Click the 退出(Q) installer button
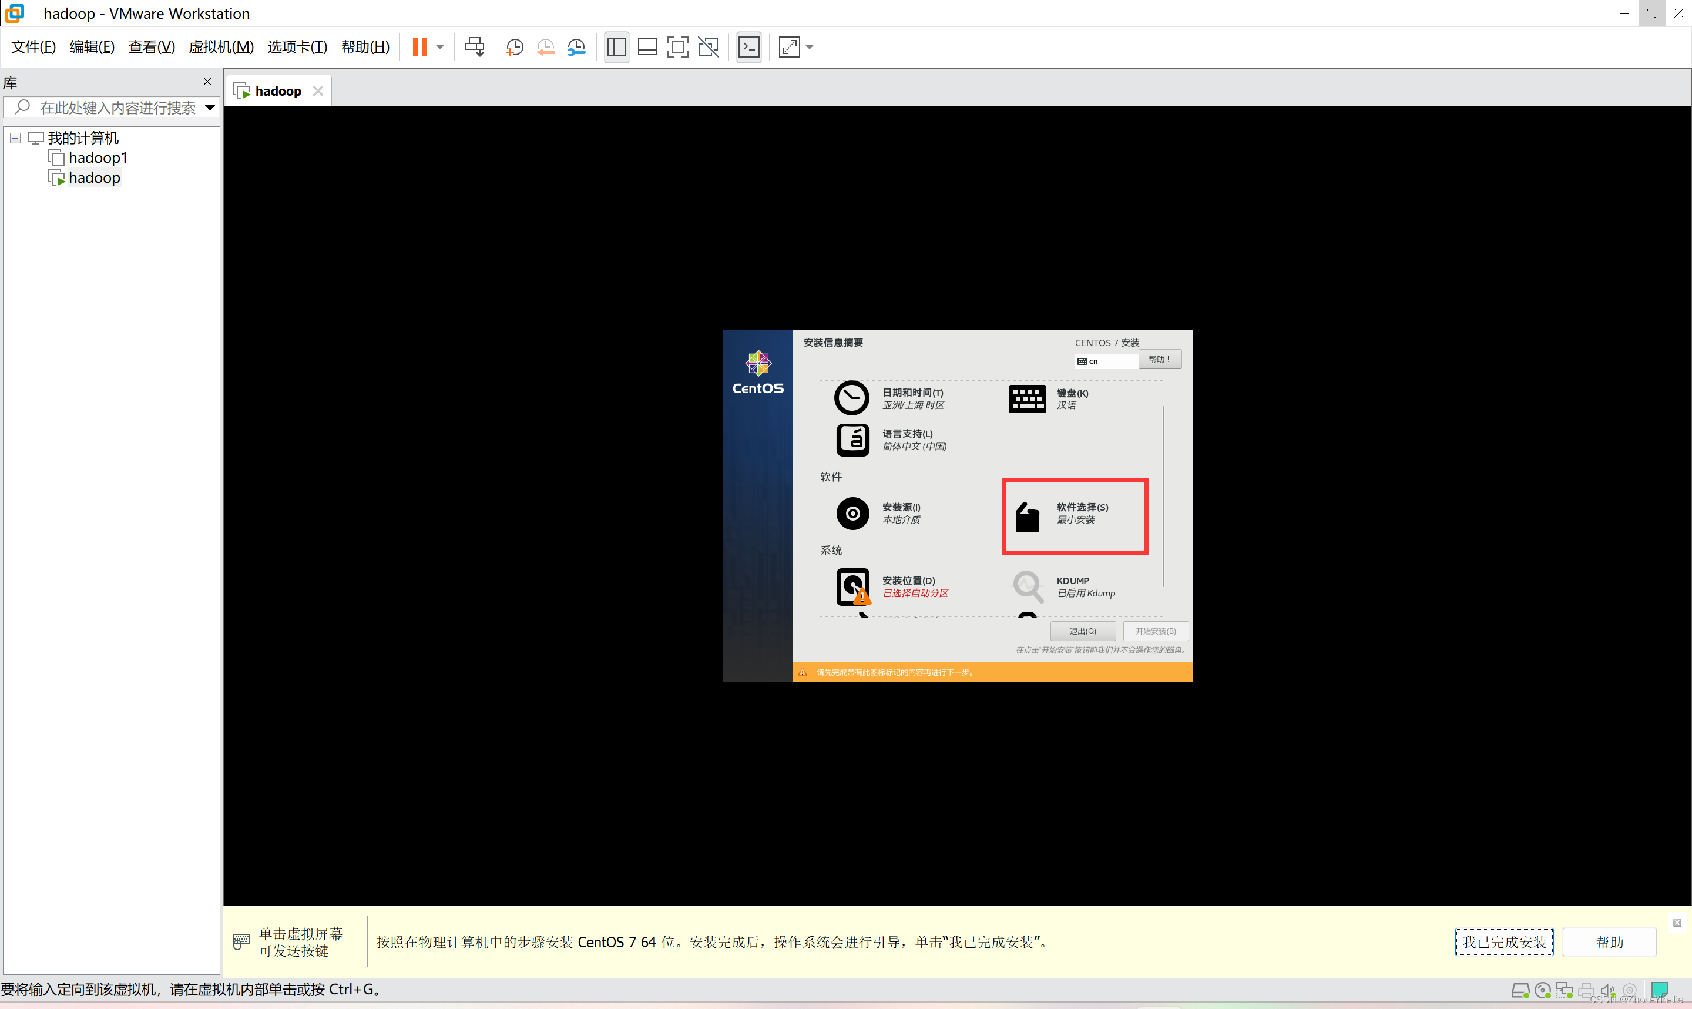Viewport: 1692px width, 1009px height. pos(1083,631)
